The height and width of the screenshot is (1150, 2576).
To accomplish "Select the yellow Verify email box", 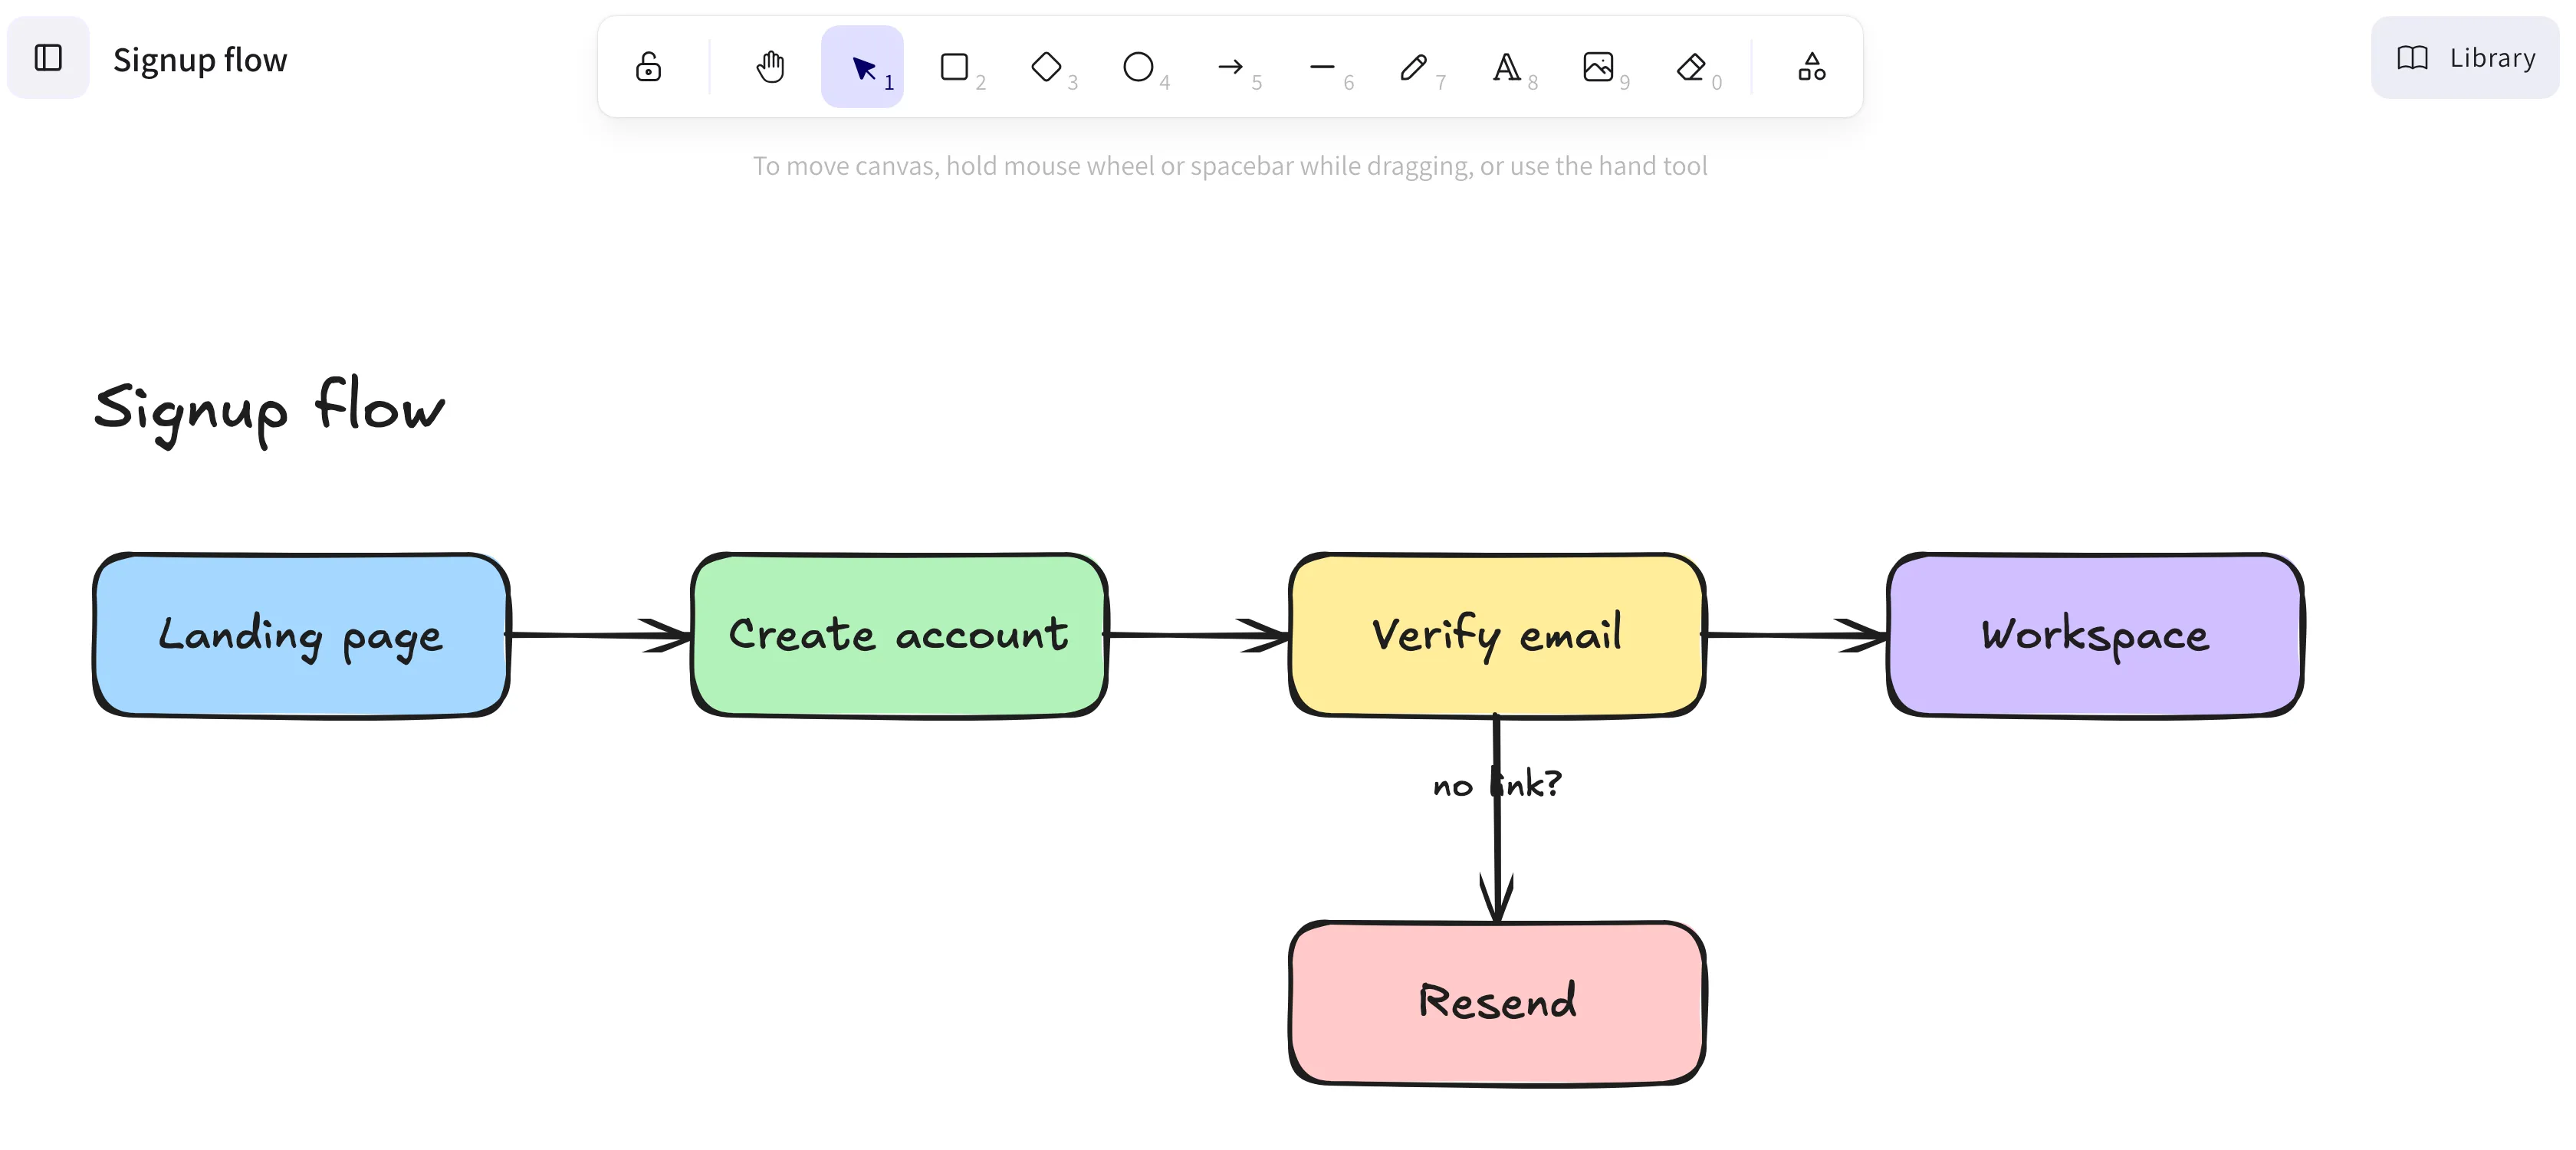I will (1497, 635).
